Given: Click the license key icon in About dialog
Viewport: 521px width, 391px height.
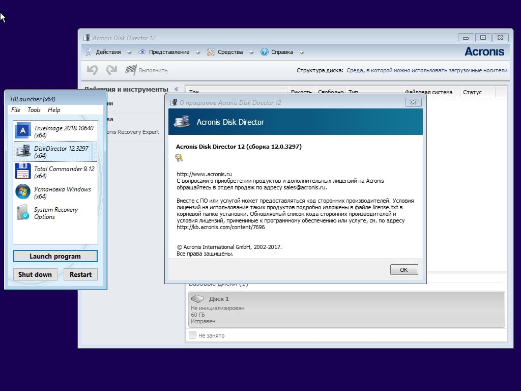Looking at the screenshot, I should coord(179,158).
